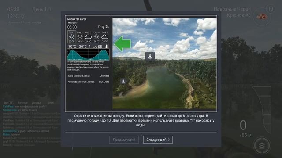This screenshot has width=282, height=158.
Task: Select the Day 5 cloudy forecast icon
Action: coord(105,37)
